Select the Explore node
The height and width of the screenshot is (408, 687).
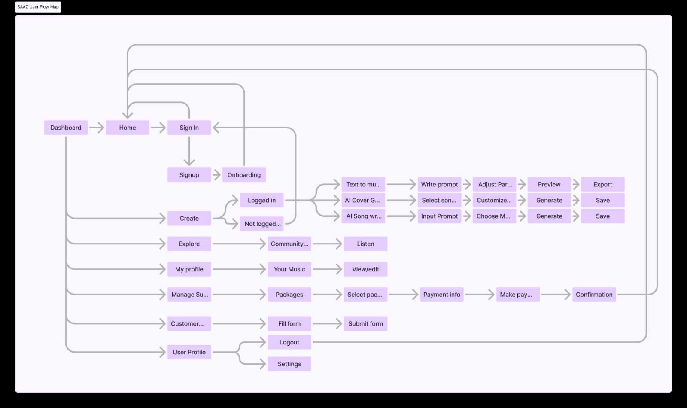(x=189, y=244)
